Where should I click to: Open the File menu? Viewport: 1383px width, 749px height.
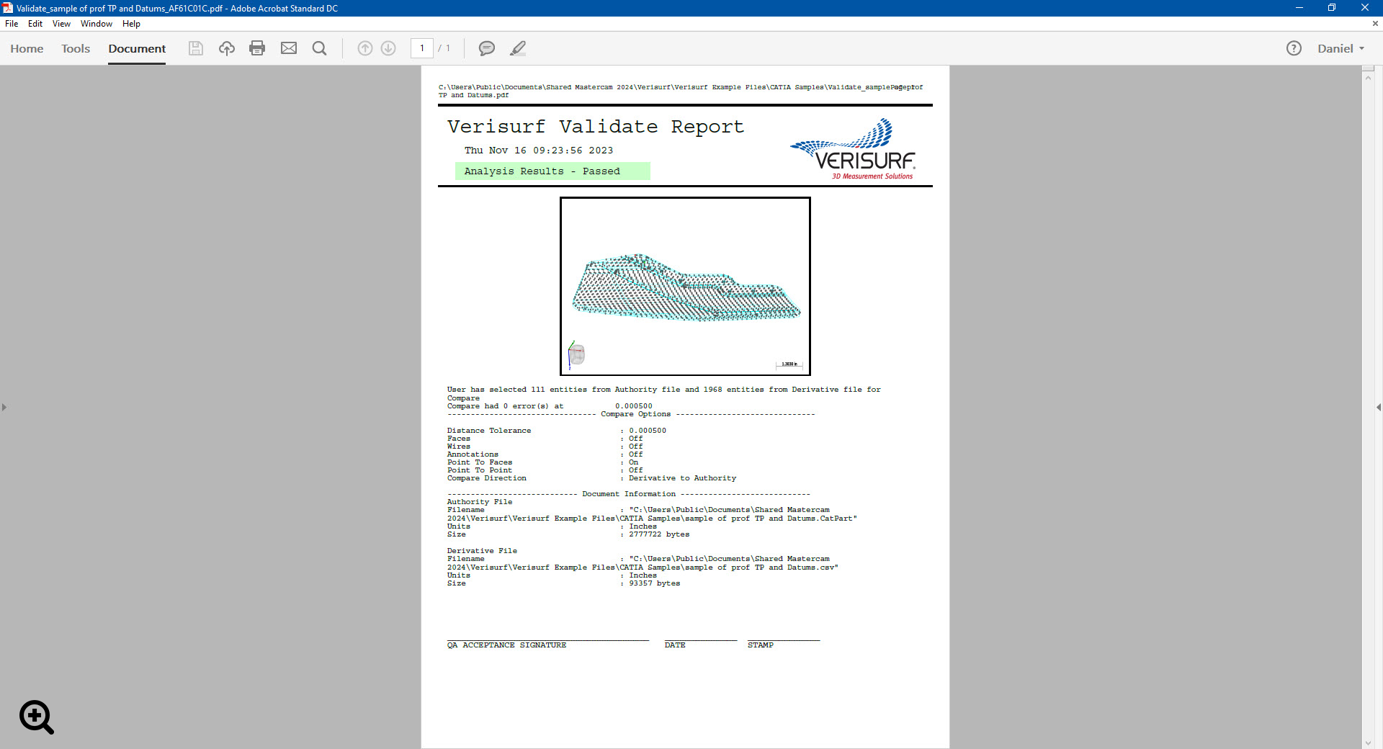pos(12,24)
